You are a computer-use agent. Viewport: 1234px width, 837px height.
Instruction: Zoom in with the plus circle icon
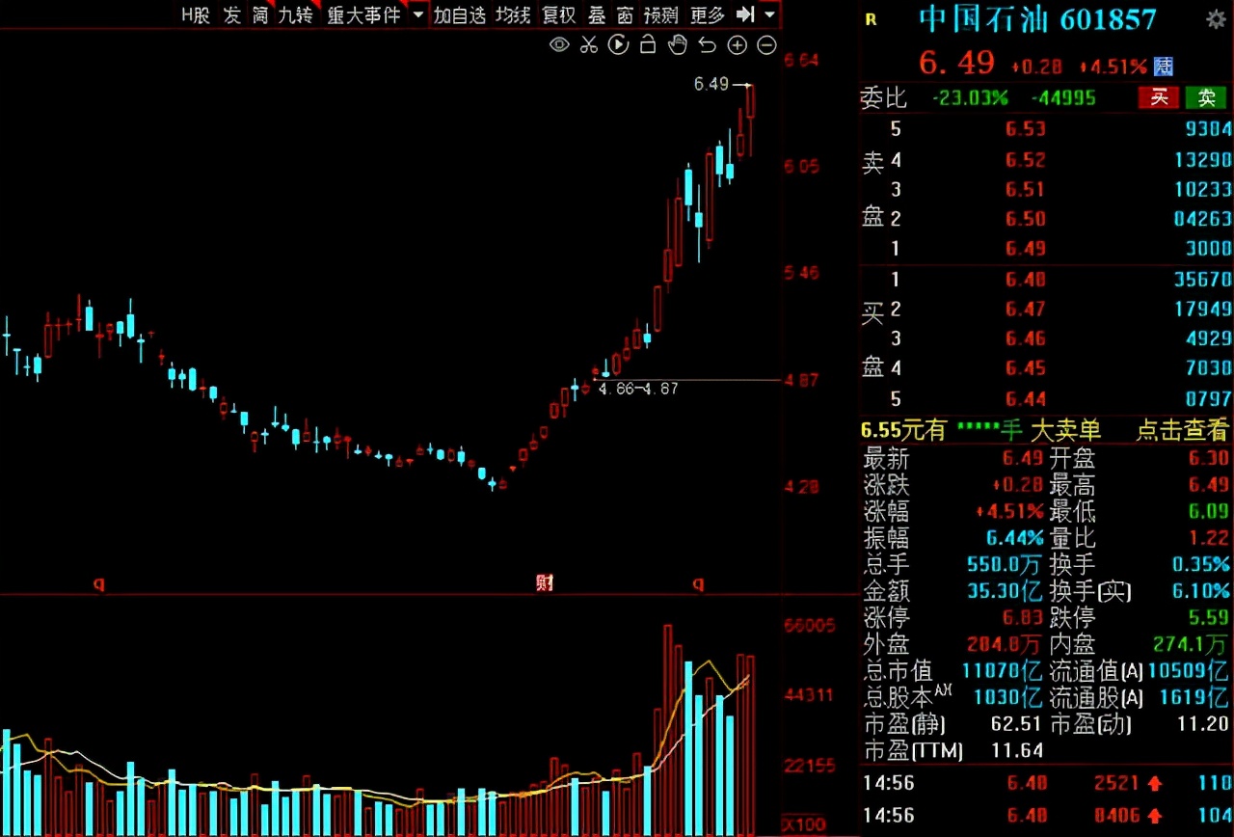(x=738, y=44)
